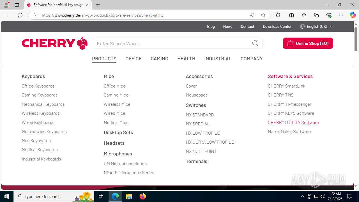
Task: Open Medical Keyboards link
Action: (x=40, y=150)
